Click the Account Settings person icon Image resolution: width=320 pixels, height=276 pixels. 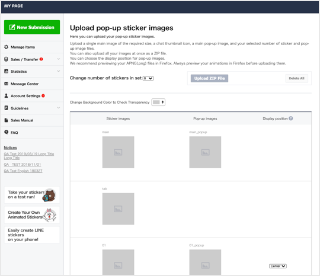click(x=6, y=96)
